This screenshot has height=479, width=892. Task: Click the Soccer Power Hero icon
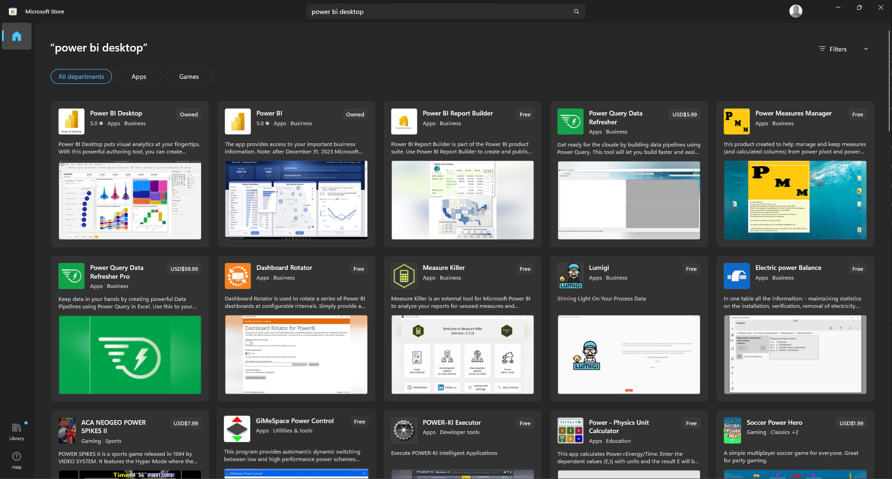732,430
